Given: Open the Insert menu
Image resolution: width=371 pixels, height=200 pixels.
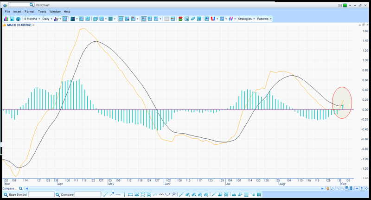Looking at the screenshot, I should tap(17, 11).
